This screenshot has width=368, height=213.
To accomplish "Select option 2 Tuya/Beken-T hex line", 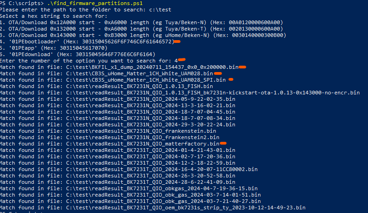I will [141, 29].
